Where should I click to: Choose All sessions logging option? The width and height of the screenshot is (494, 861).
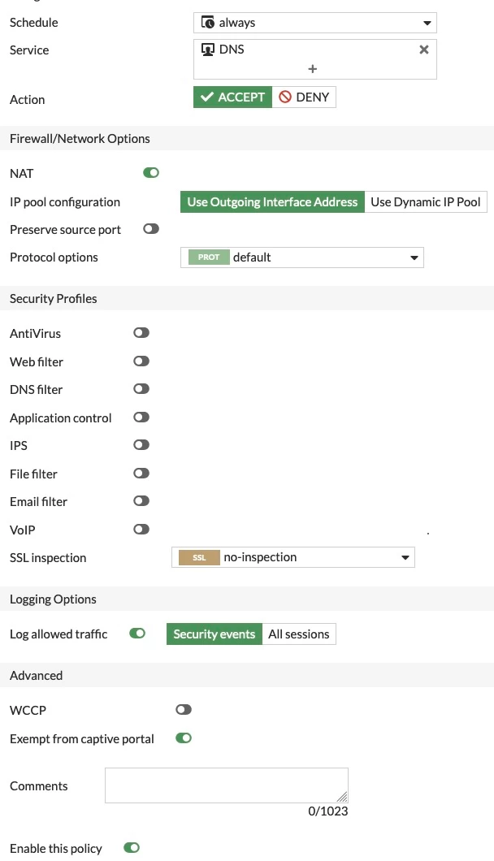[x=299, y=634]
